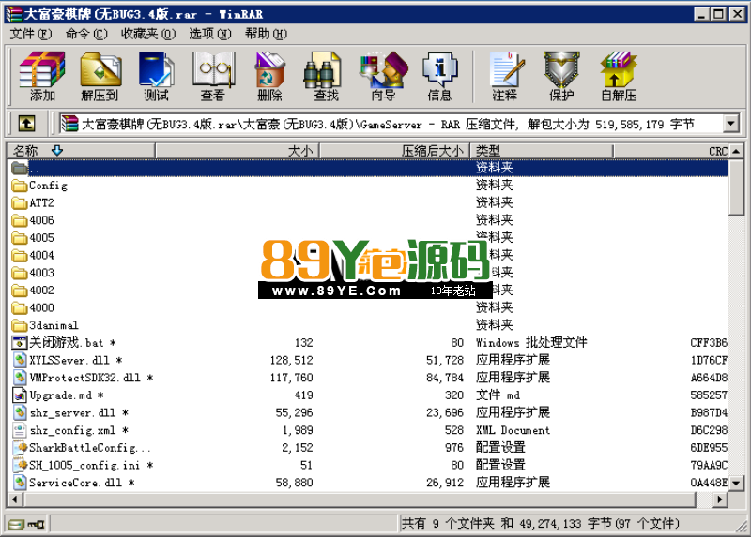Click the horizontal scrollbar right arrow
This screenshot has height=537, width=751.
720,500
